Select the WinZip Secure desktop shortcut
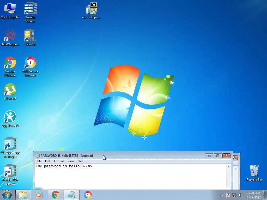The height and width of the screenshot is (200, 267). tap(30, 12)
